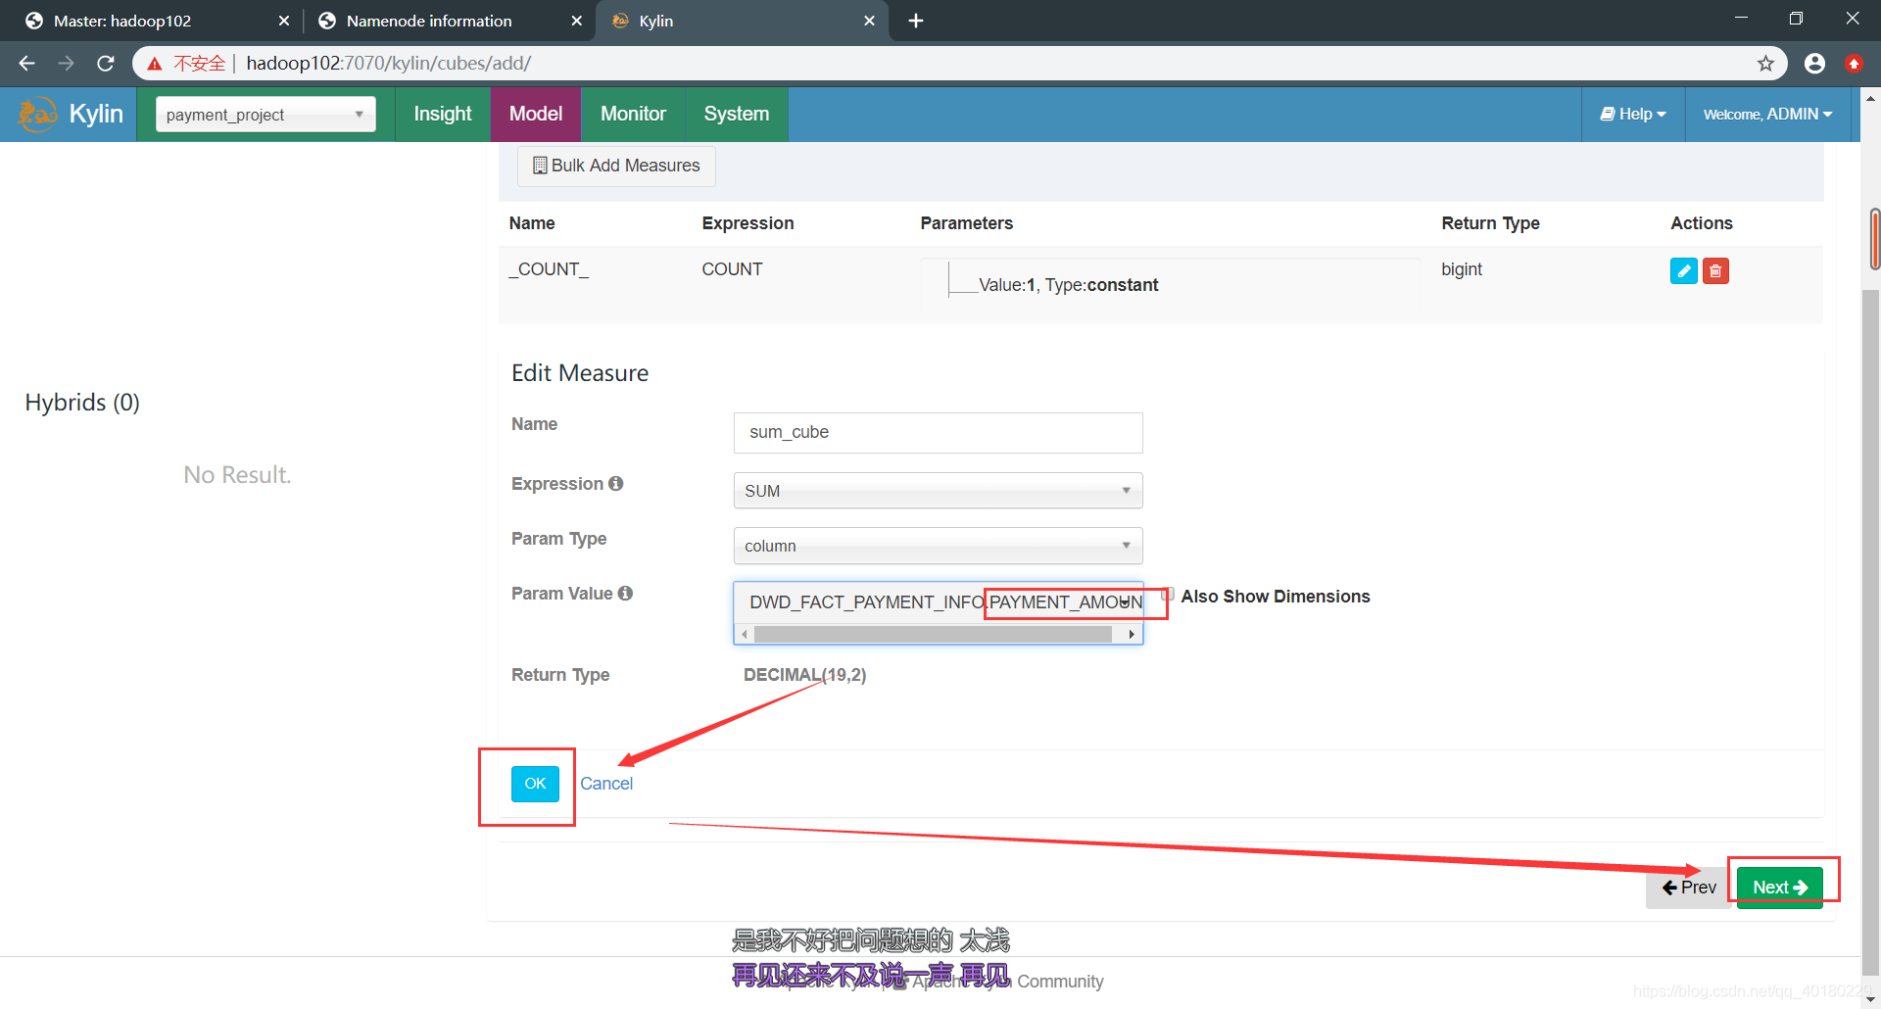Viewport: 1881px width, 1009px height.
Task: Open a new browser tab with plus
Action: (x=916, y=21)
